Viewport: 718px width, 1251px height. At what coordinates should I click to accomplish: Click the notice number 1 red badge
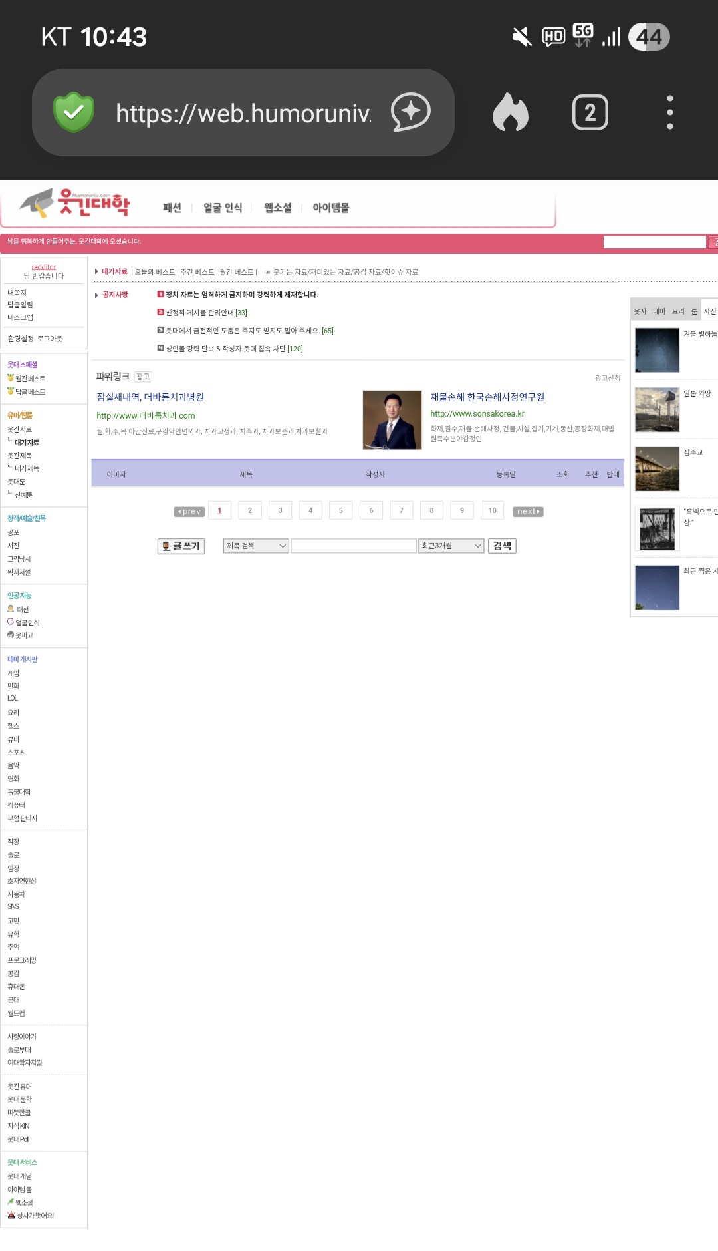(x=160, y=294)
